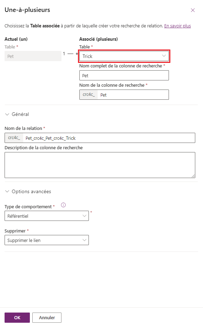Collapse the Général section chevron
This screenshot has height=328, width=203.
pos(7,114)
